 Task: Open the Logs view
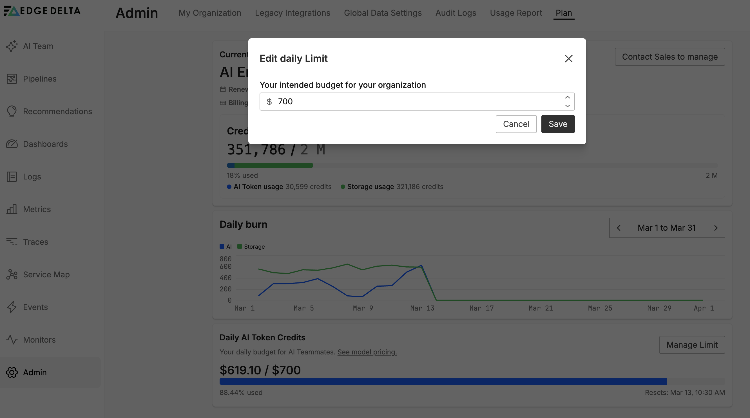tap(12, 177)
